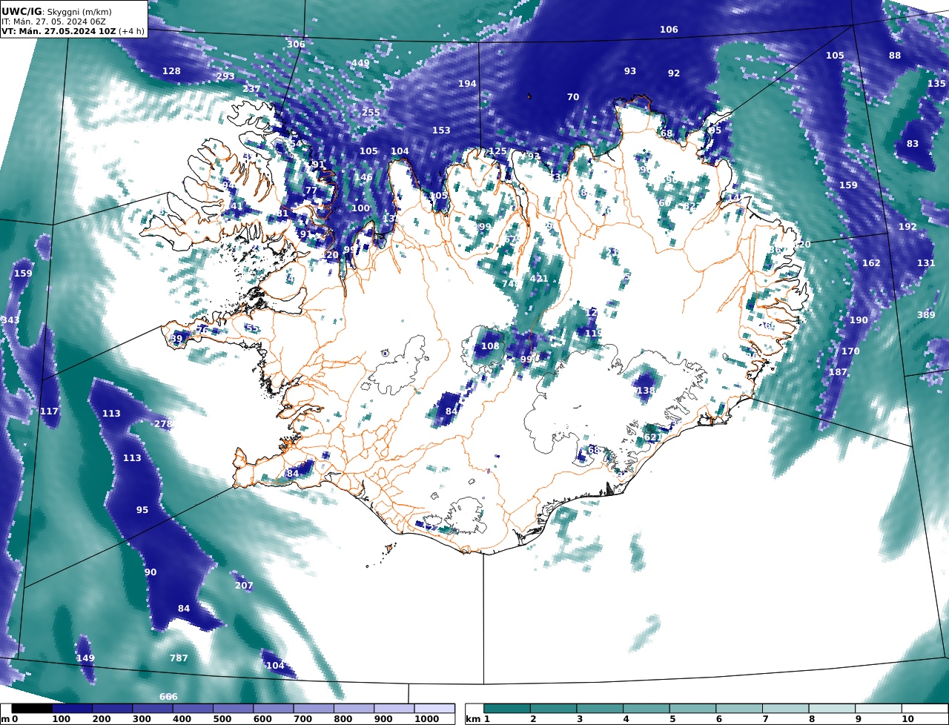
Task: Click the visibility value 187
Action: point(838,372)
